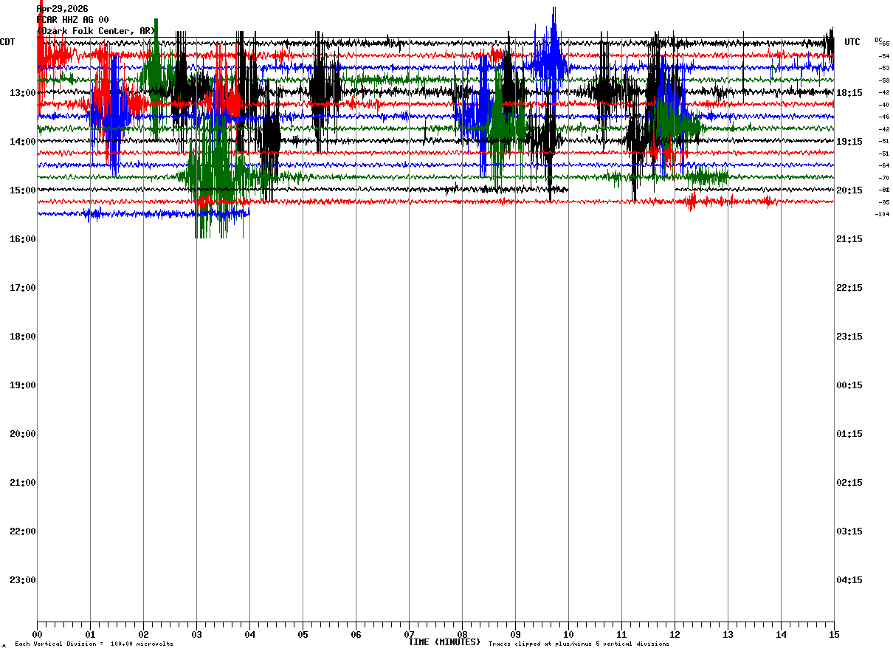Click the 23:00 label on left axis
The image size is (893, 654).
[x=23, y=580]
